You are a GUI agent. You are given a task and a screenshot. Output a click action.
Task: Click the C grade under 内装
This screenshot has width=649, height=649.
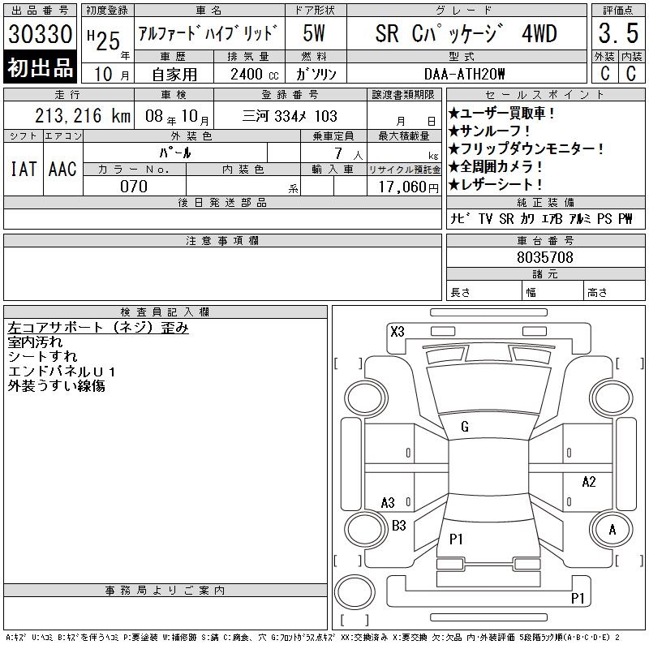pos(631,74)
